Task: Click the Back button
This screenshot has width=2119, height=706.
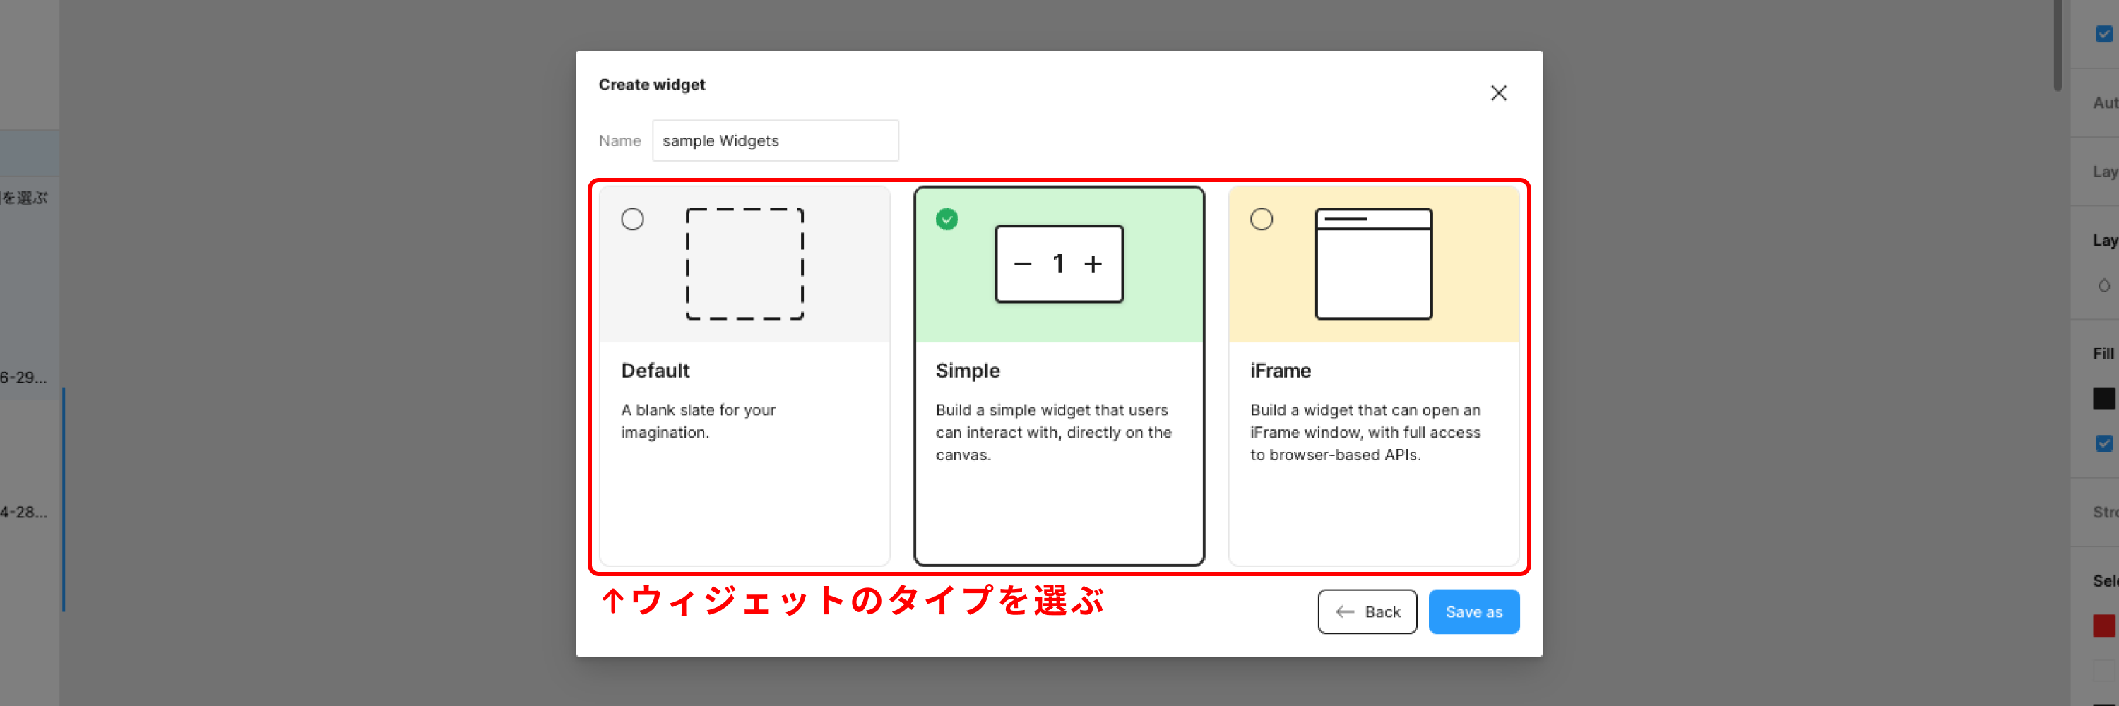Action: click(1366, 611)
